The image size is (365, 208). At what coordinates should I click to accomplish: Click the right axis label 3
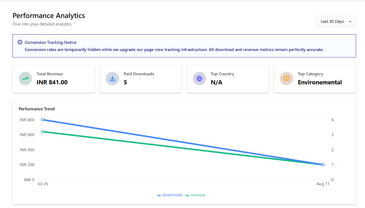tap(333, 135)
